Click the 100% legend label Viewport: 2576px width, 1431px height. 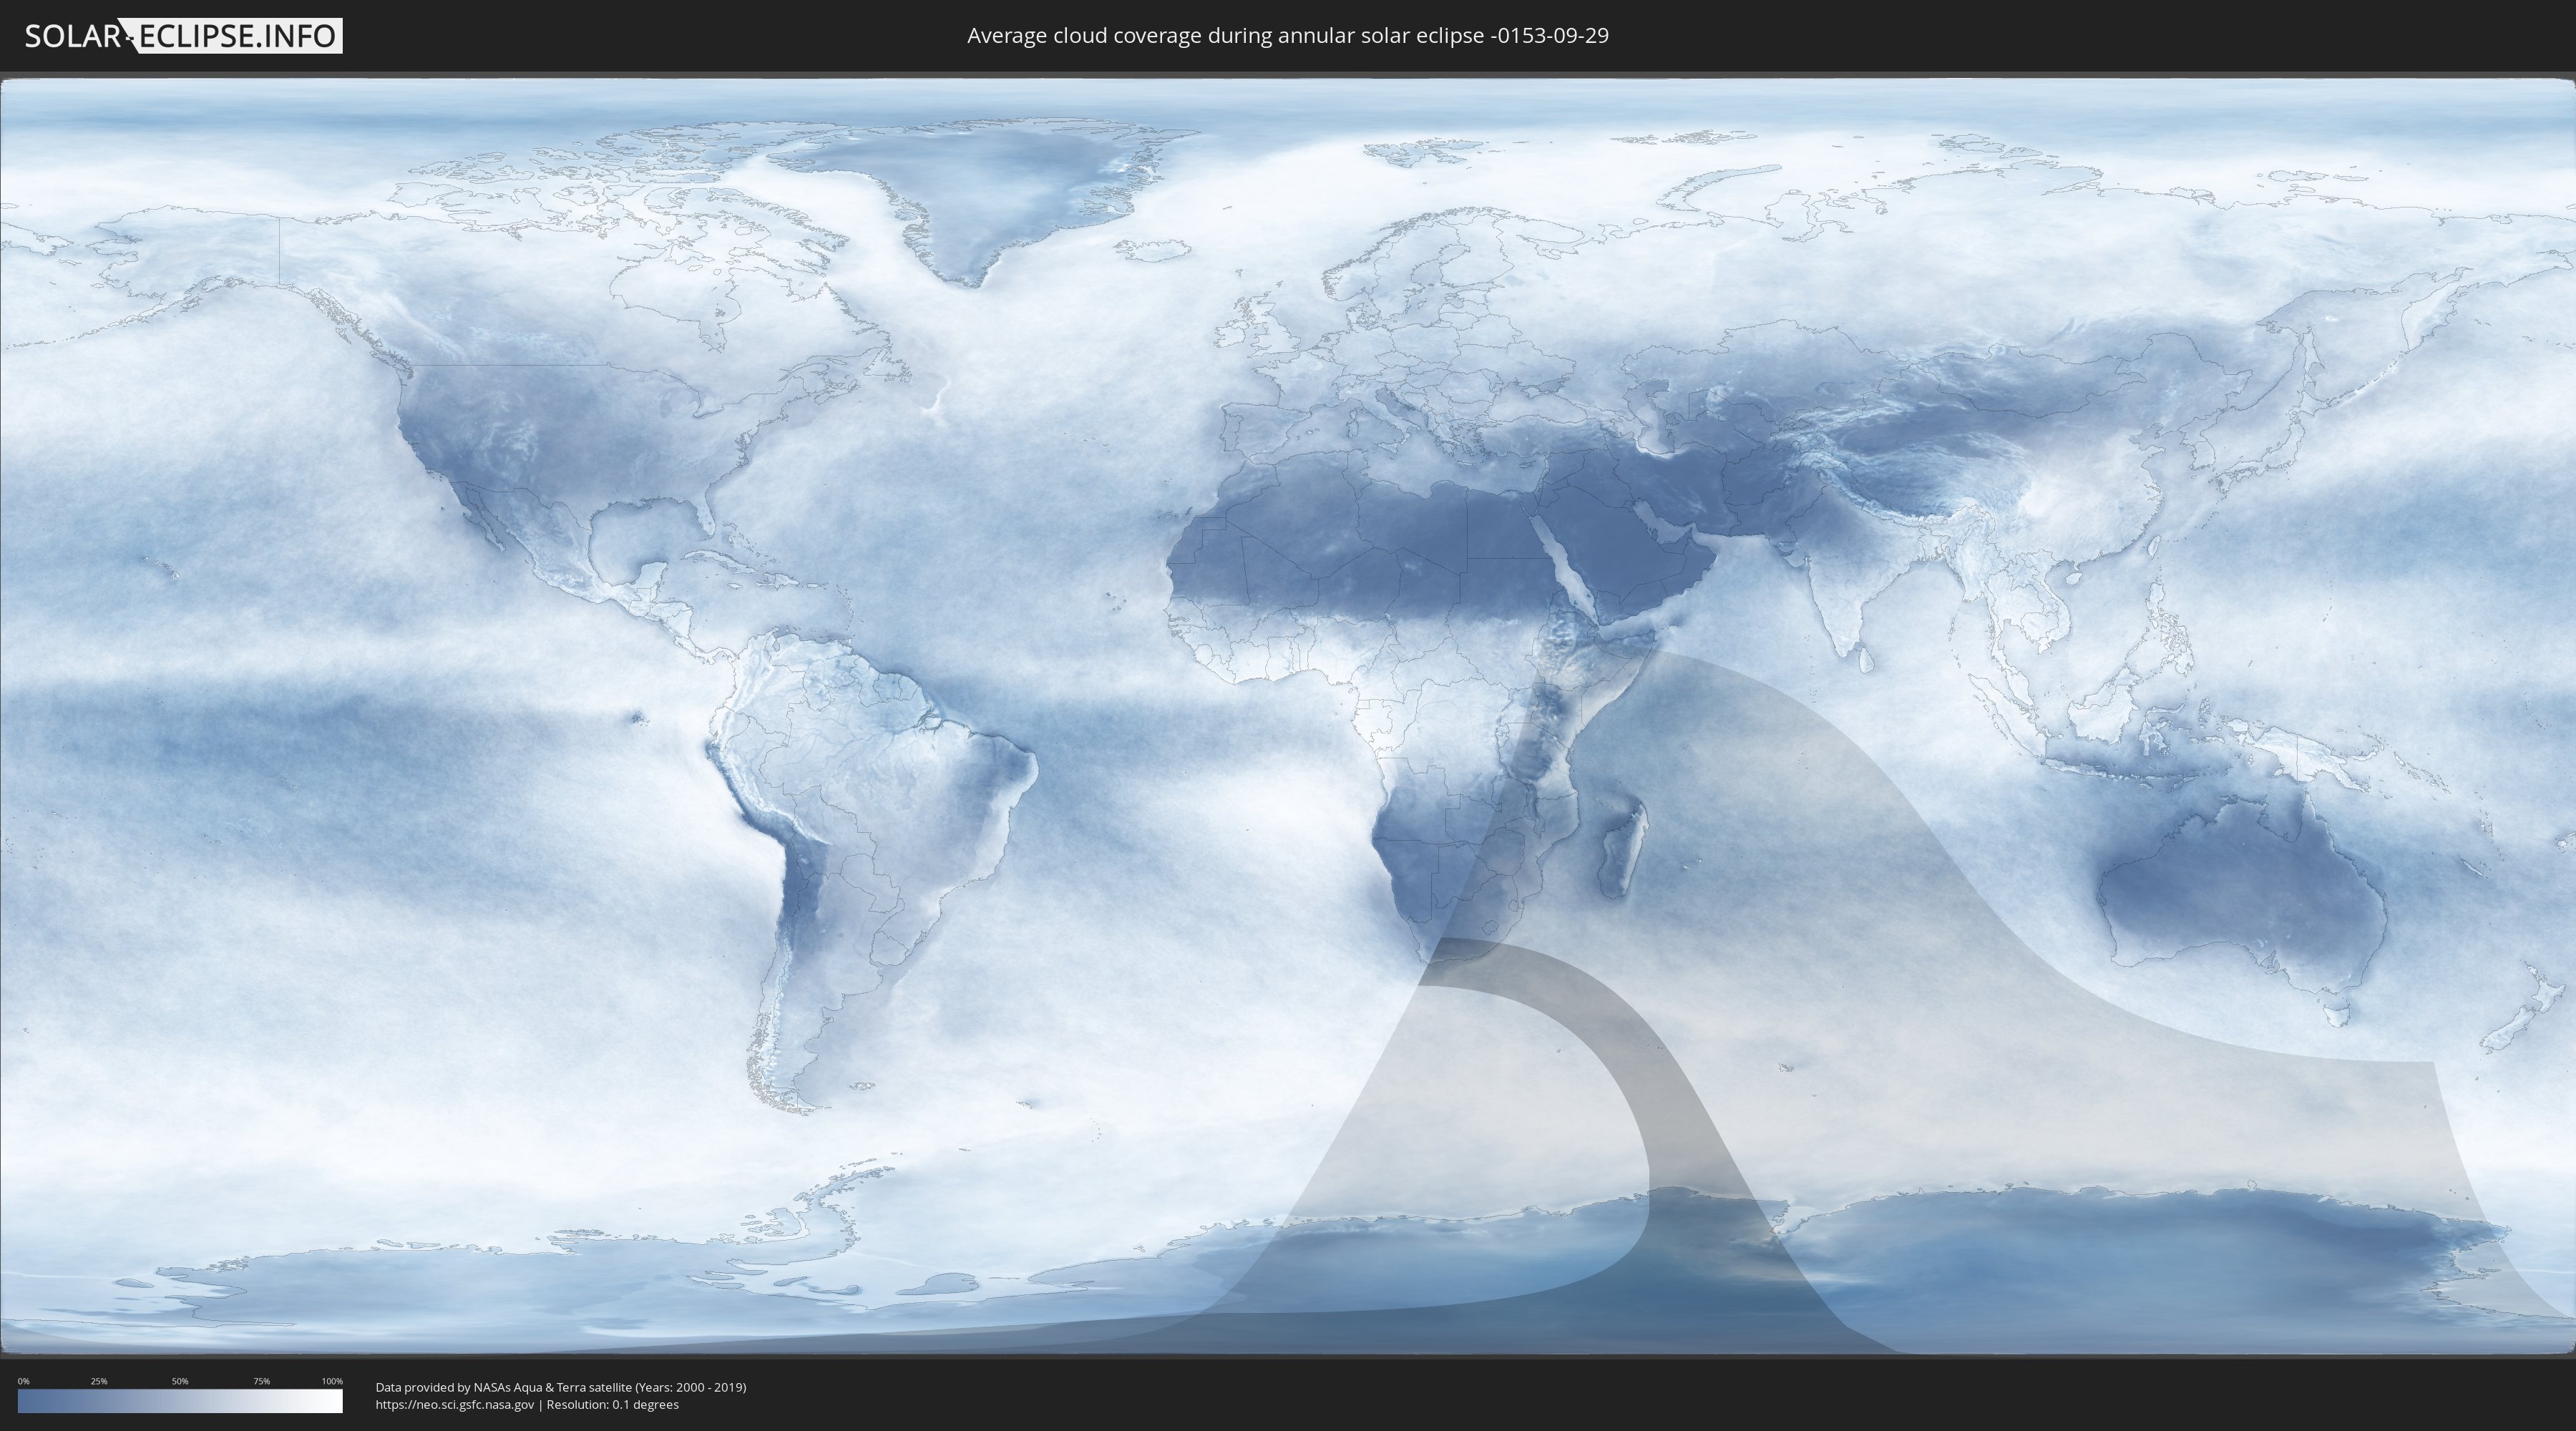332,1381
